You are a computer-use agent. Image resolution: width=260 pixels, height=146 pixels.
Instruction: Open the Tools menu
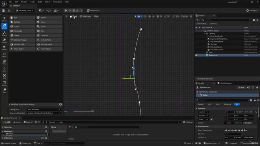point(32,2)
